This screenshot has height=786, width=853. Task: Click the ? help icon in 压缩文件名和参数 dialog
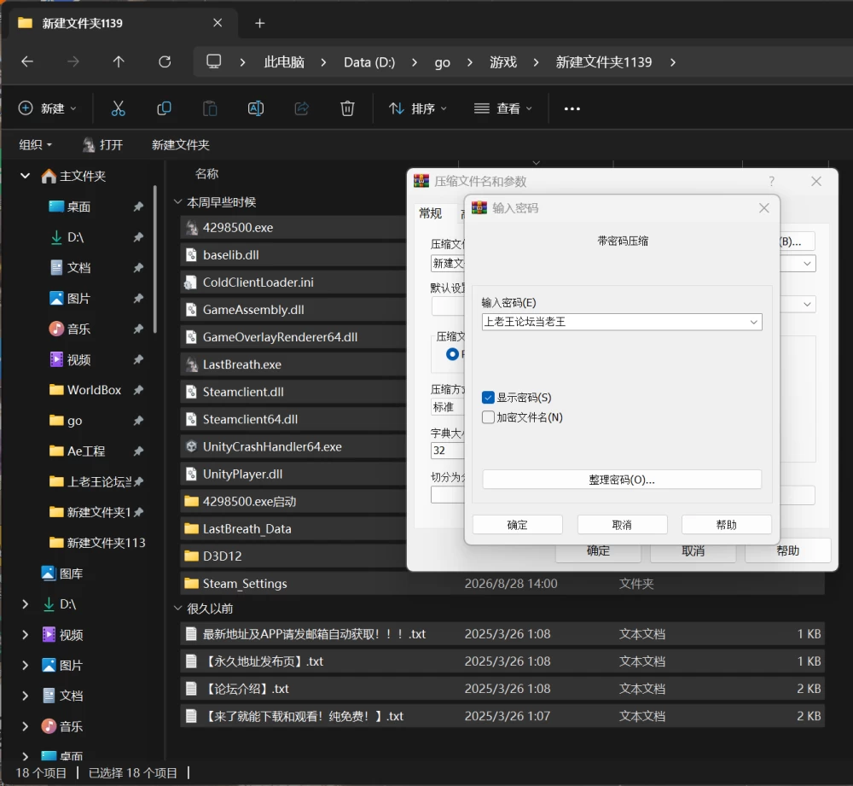(x=771, y=181)
